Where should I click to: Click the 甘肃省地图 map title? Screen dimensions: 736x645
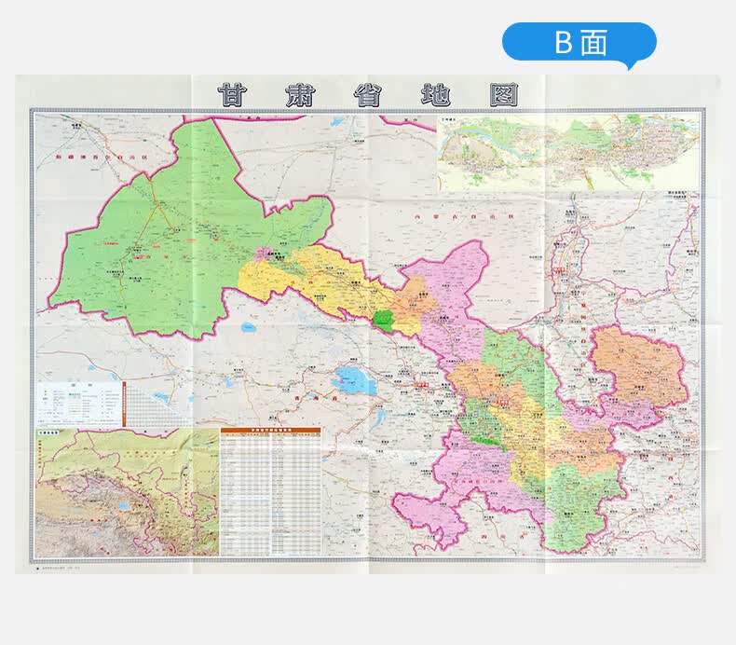click(x=369, y=95)
